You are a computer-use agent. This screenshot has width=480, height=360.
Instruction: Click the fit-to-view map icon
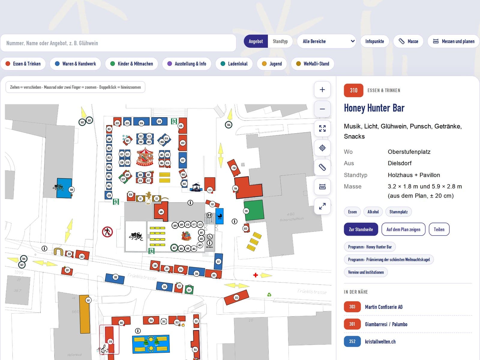322,128
